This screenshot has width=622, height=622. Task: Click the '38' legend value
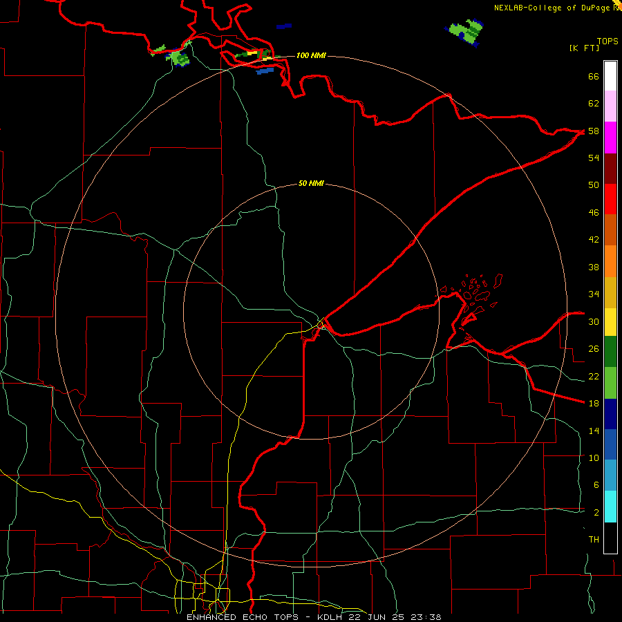(594, 267)
